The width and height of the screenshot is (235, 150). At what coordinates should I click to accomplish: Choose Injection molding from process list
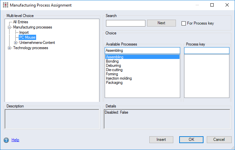(x=119, y=78)
